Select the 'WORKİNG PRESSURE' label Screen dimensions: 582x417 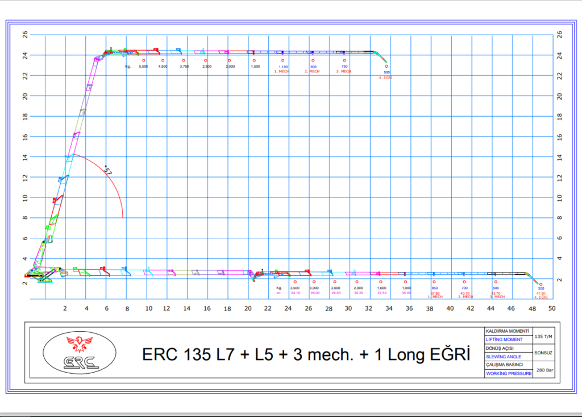tap(509, 374)
